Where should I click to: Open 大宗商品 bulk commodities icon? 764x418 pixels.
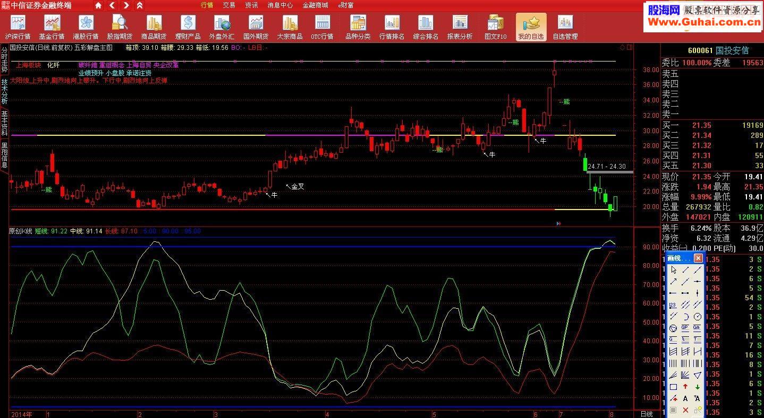290,27
